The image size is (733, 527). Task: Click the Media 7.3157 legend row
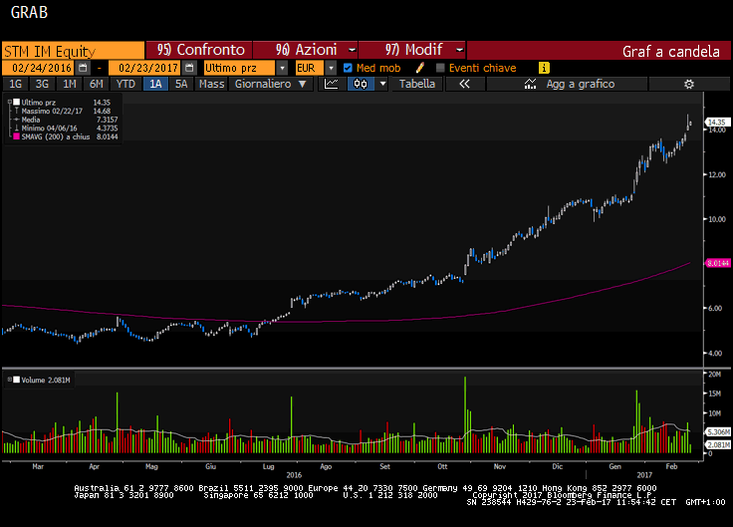click(66, 120)
